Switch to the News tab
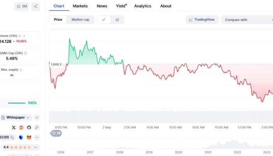Screen dimensions: 273x156 pos(102,6)
